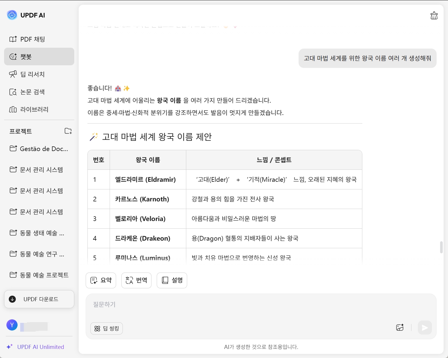Add a new project folder icon
The image size is (448, 358).
68,131
